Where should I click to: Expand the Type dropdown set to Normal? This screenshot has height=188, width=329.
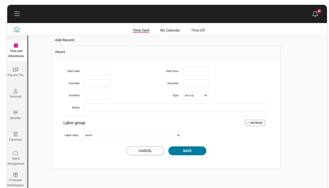195,96
